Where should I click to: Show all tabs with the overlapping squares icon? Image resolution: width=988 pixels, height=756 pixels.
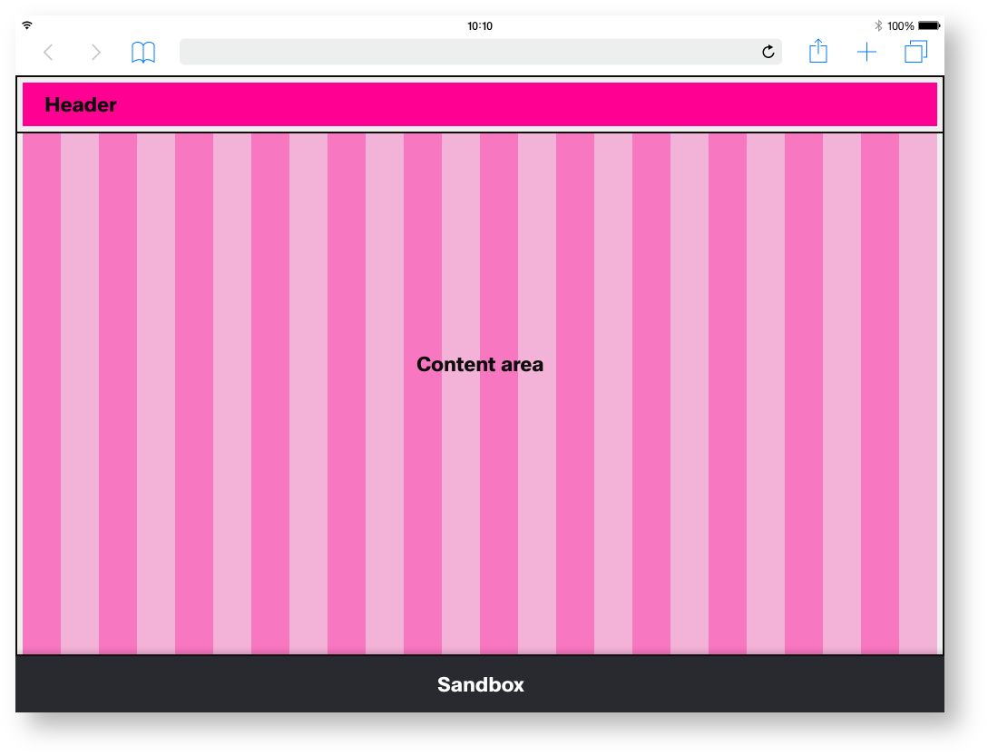(x=915, y=53)
